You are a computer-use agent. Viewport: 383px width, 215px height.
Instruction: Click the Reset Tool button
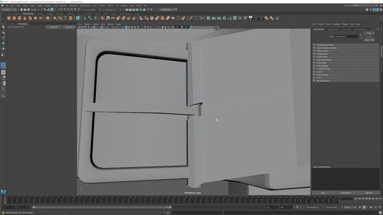coord(53,27)
